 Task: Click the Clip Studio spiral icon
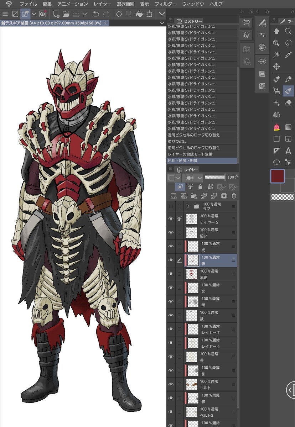(43, 14)
